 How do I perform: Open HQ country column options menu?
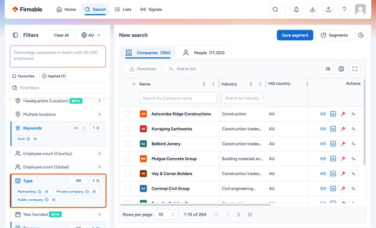point(307,84)
